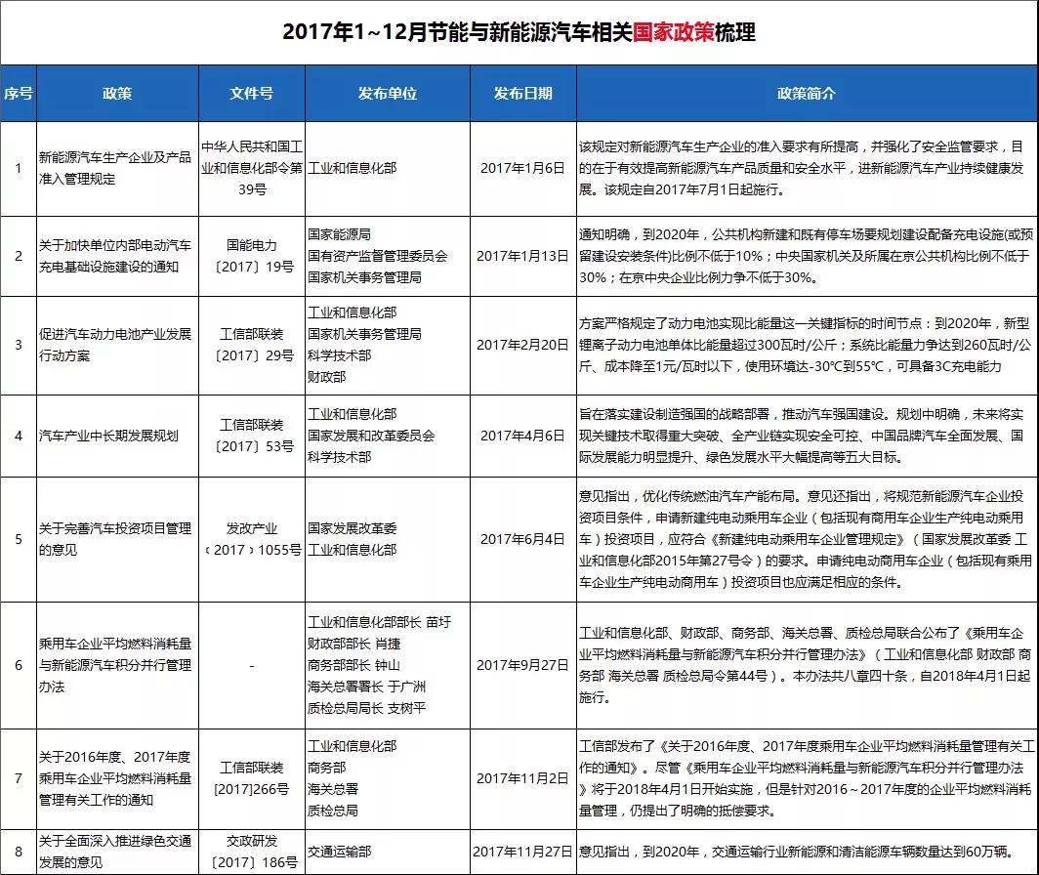
Task: Click the date cell 2017年9月27日
Action: pyautogui.click(x=522, y=665)
